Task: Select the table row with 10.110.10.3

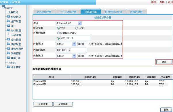Action: (x=101, y=81)
